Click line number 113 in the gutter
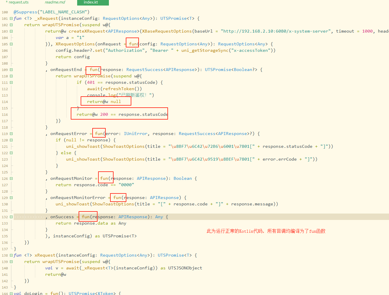 tap(5, 95)
